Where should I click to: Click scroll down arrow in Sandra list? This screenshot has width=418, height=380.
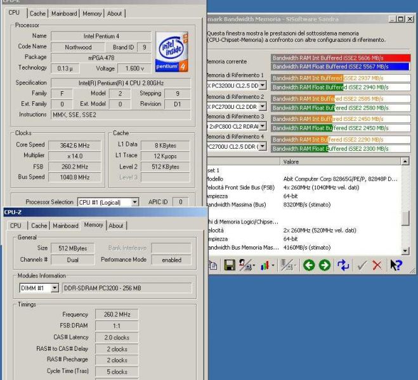click(x=405, y=251)
